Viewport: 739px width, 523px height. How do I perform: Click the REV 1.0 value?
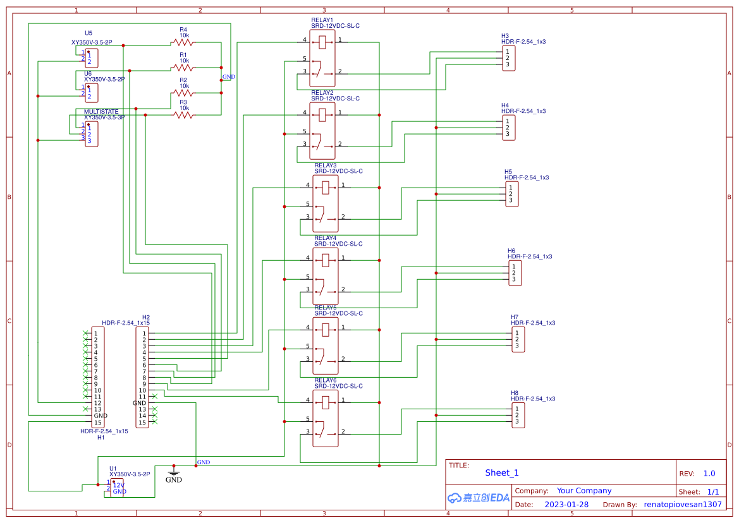[709, 472]
